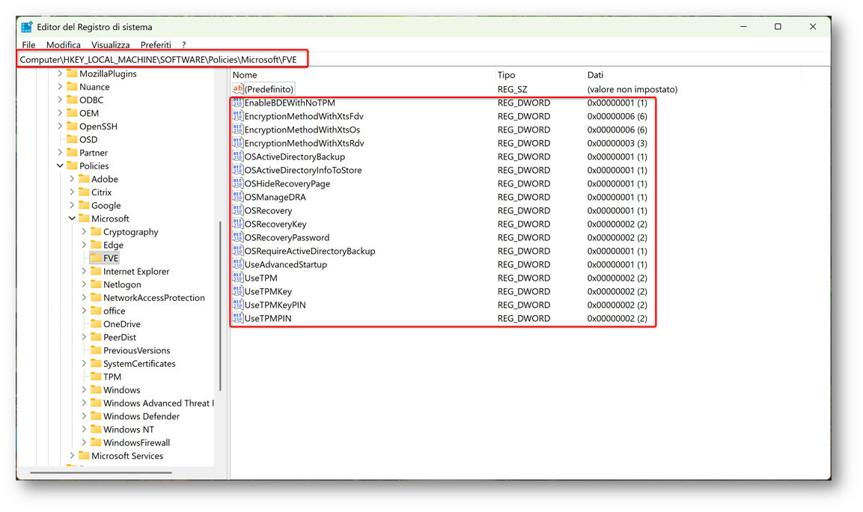Collapse the Policies tree node

(60, 166)
